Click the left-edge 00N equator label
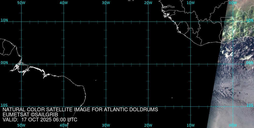This screenshot has width=254, height=128. click(x=4, y=62)
